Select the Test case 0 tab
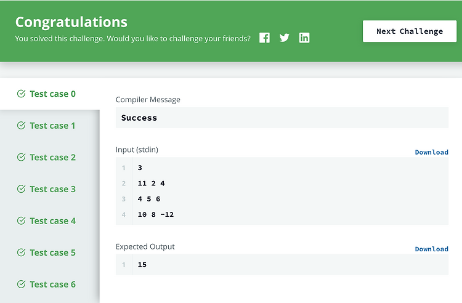 point(50,94)
